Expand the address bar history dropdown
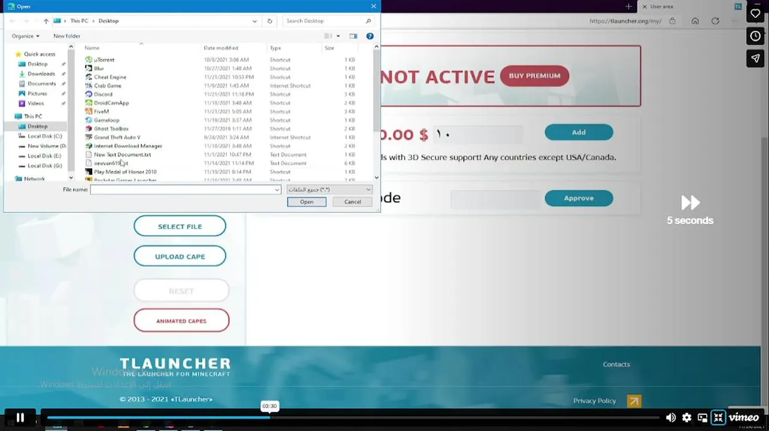The image size is (769, 431). (x=255, y=21)
